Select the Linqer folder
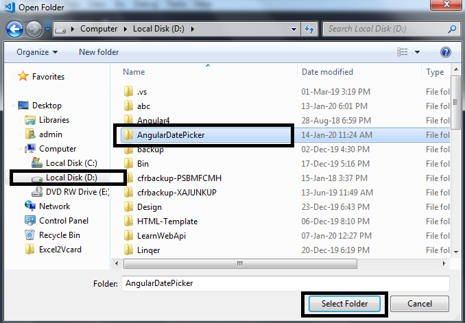 click(x=148, y=250)
